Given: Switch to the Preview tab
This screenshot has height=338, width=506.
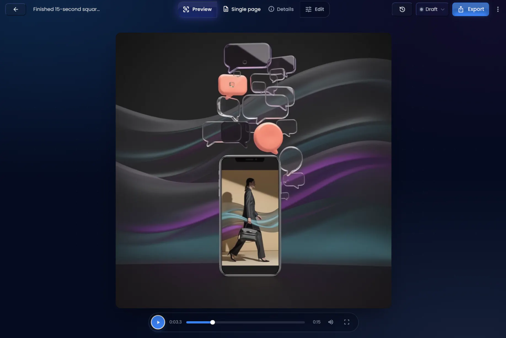Looking at the screenshot, I should (197, 9).
